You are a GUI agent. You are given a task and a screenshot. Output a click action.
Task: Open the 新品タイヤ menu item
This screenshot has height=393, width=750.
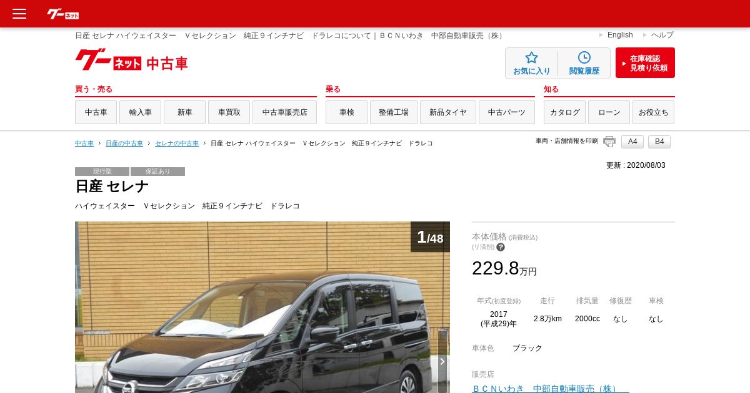point(448,112)
